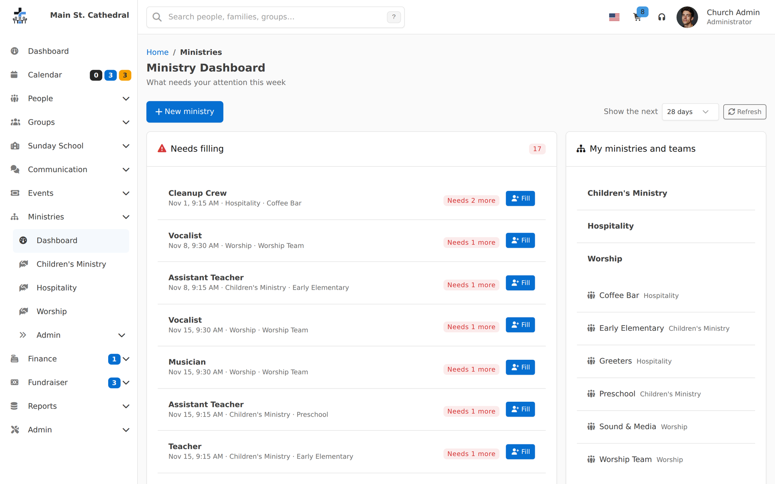The image size is (775, 484).
Task: Fill the Musician position
Action: point(520,367)
